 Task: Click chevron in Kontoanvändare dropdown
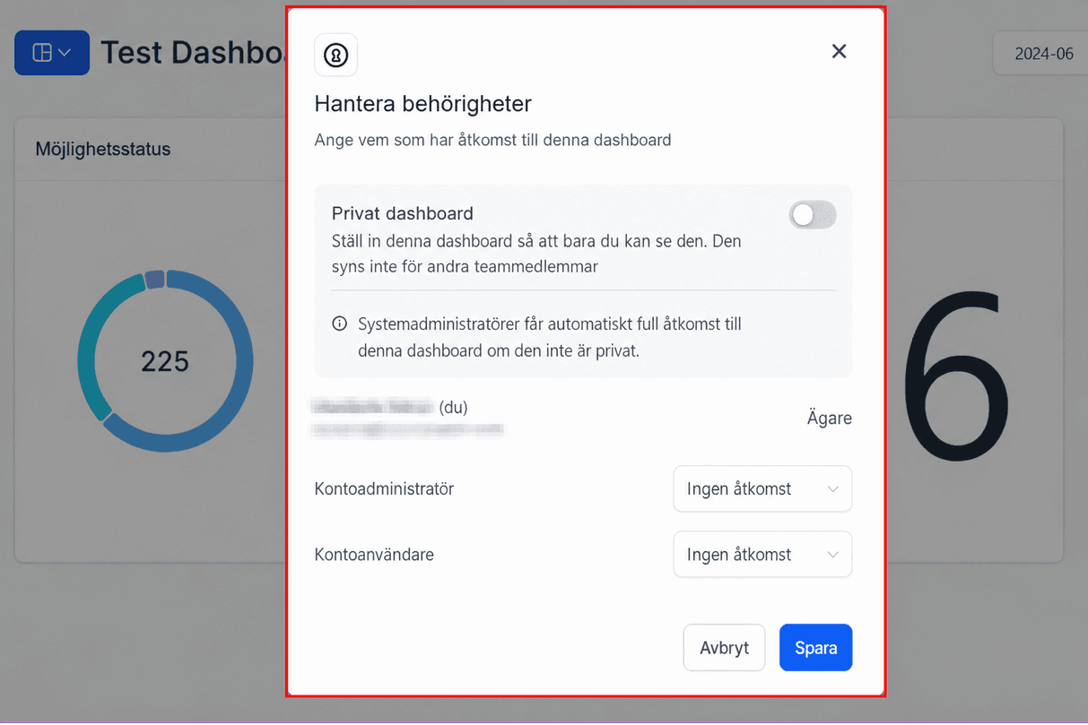pyautogui.click(x=832, y=555)
